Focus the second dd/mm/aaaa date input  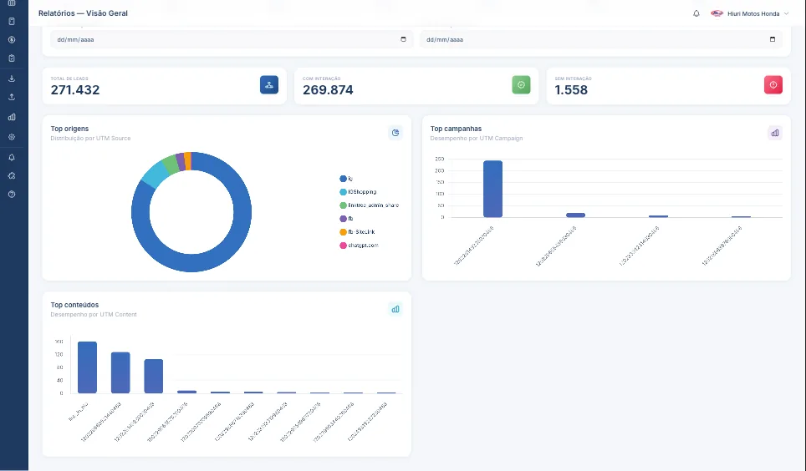tap(601, 39)
